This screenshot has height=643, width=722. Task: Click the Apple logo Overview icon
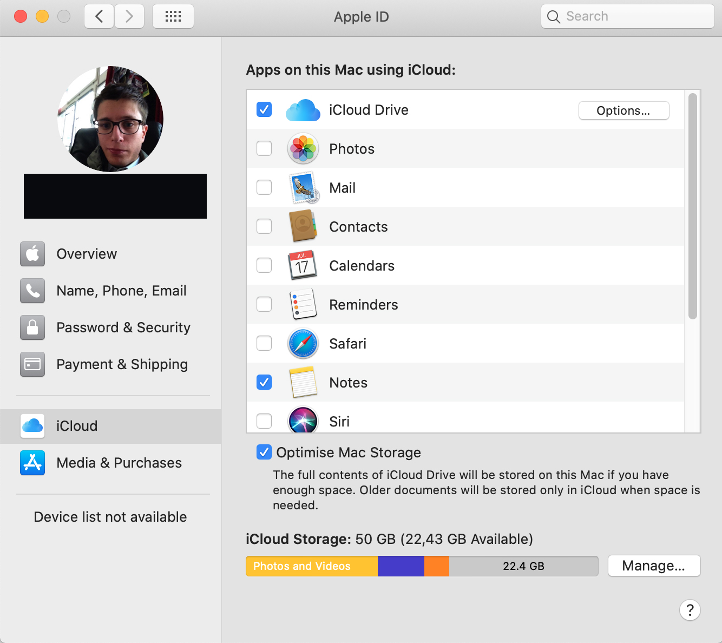point(32,254)
